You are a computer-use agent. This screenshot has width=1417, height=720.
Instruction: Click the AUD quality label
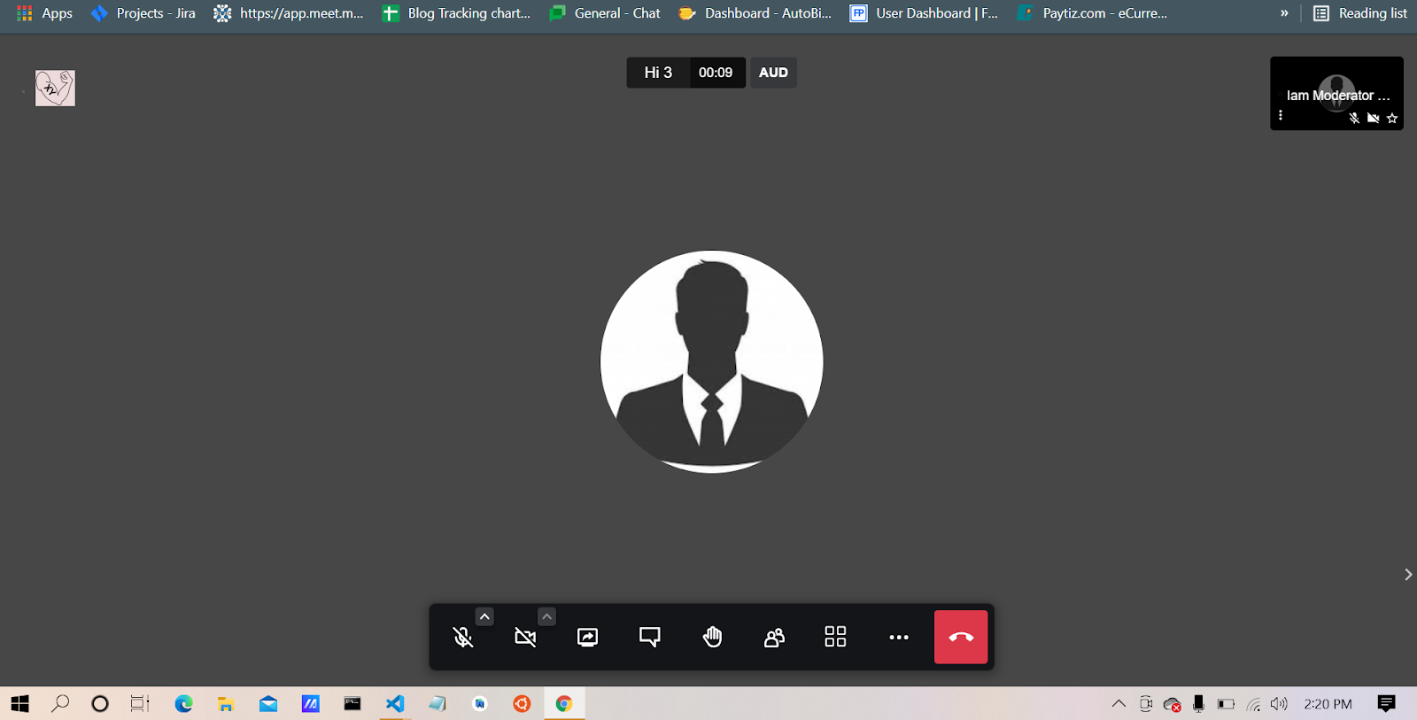click(x=773, y=73)
